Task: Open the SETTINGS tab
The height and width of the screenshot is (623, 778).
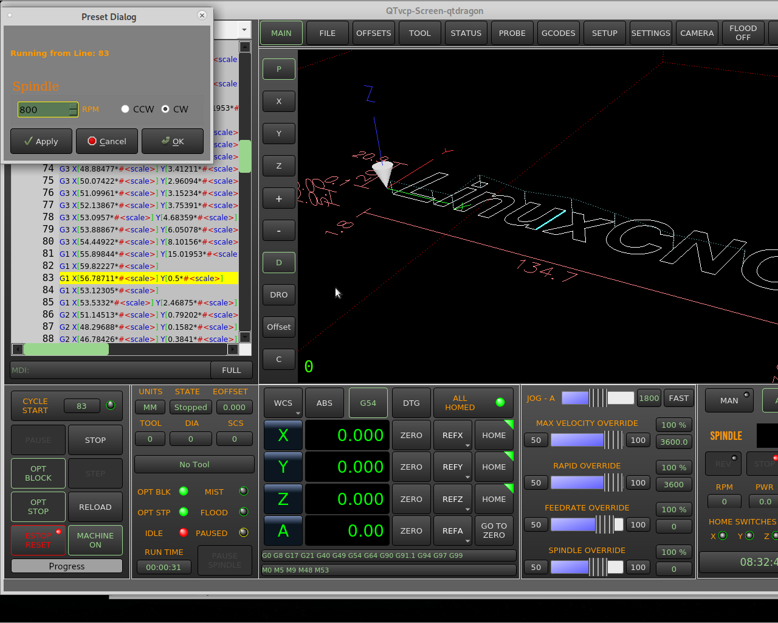Action: pyautogui.click(x=651, y=33)
